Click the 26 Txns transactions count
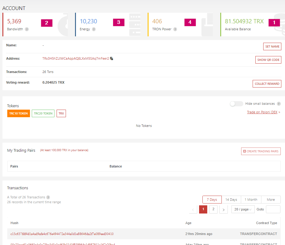This screenshot has height=245, width=285. [48, 72]
